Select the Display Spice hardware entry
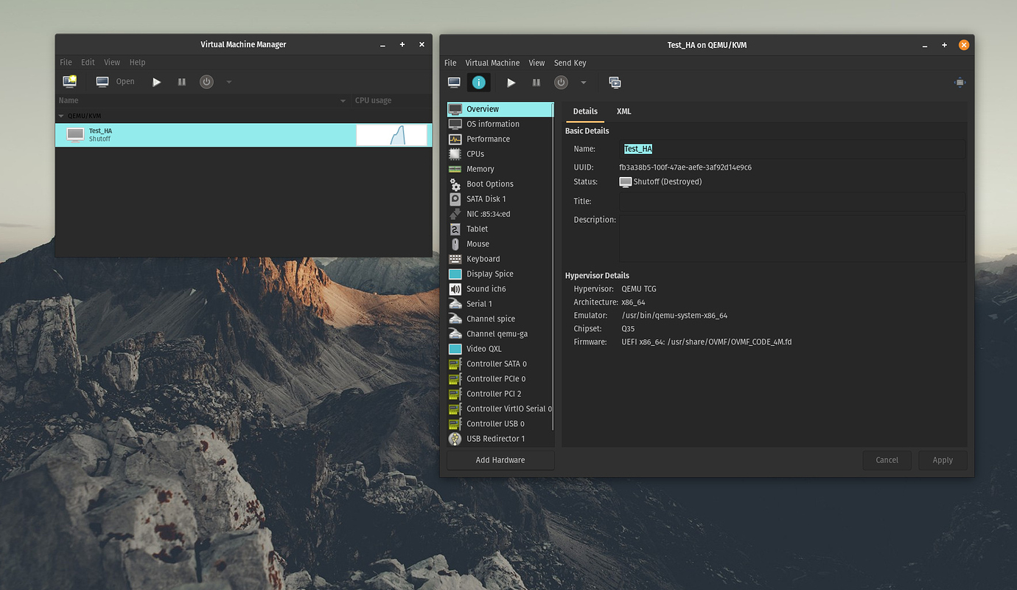Image resolution: width=1017 pixels, height=590 pixels. pos(489,274)
